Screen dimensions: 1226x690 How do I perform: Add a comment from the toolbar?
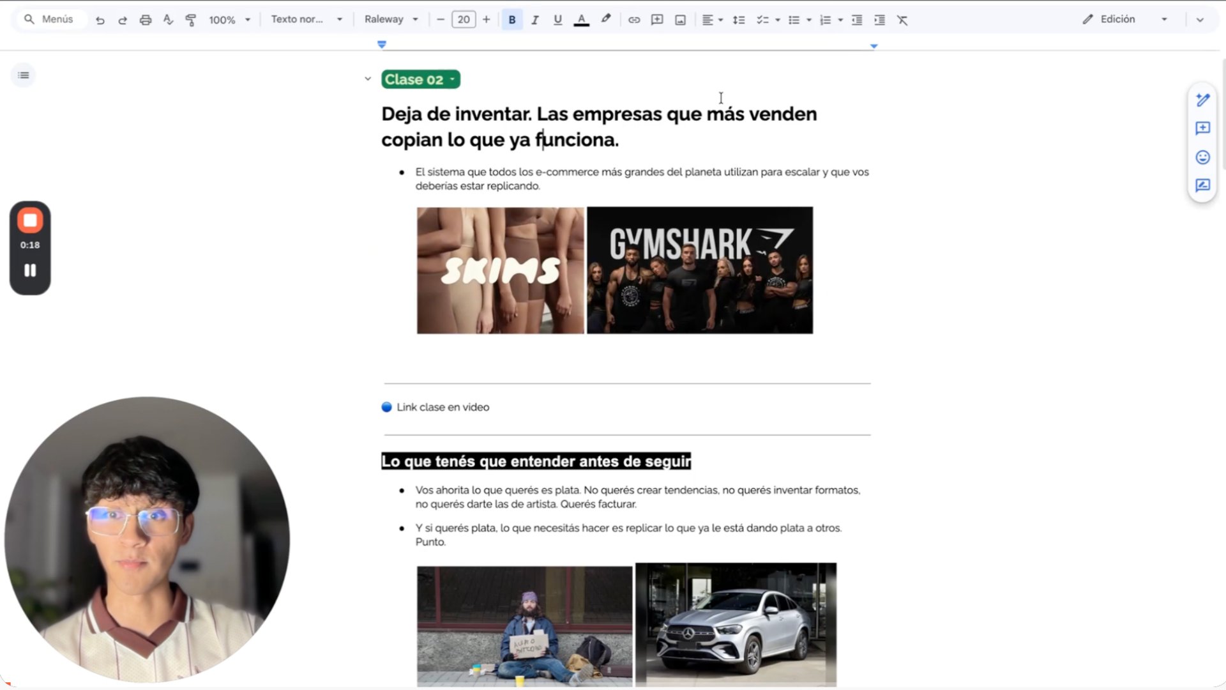(657, 20)
